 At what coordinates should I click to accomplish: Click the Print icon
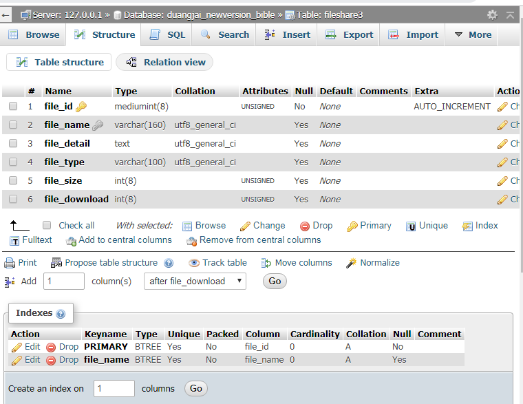(10, 263)
